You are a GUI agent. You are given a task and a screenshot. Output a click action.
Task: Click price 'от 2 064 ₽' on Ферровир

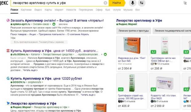pyautogui.click(x=125, y=69)
